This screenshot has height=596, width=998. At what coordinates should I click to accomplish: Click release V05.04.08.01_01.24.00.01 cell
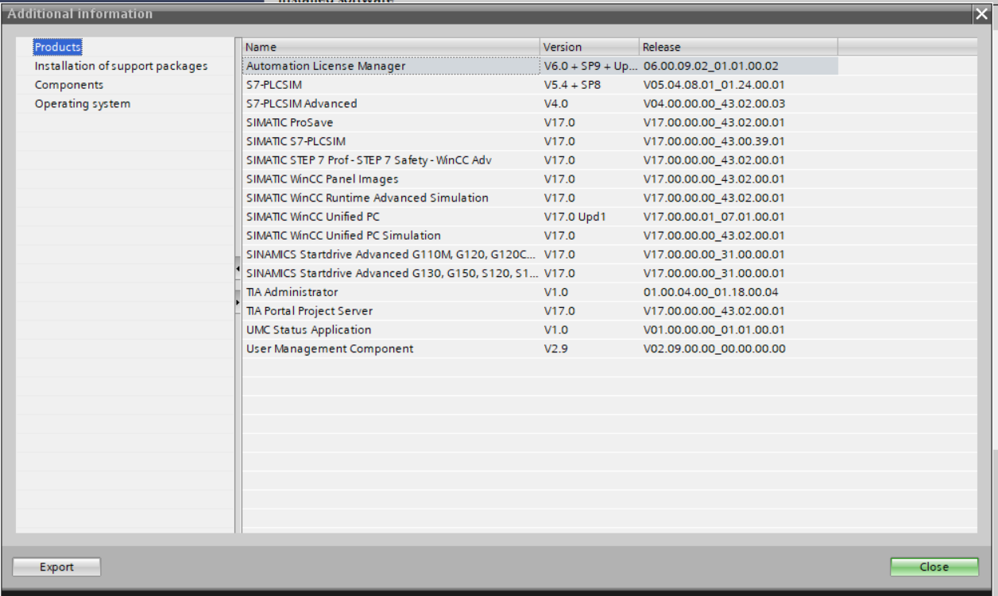[739, 85]
